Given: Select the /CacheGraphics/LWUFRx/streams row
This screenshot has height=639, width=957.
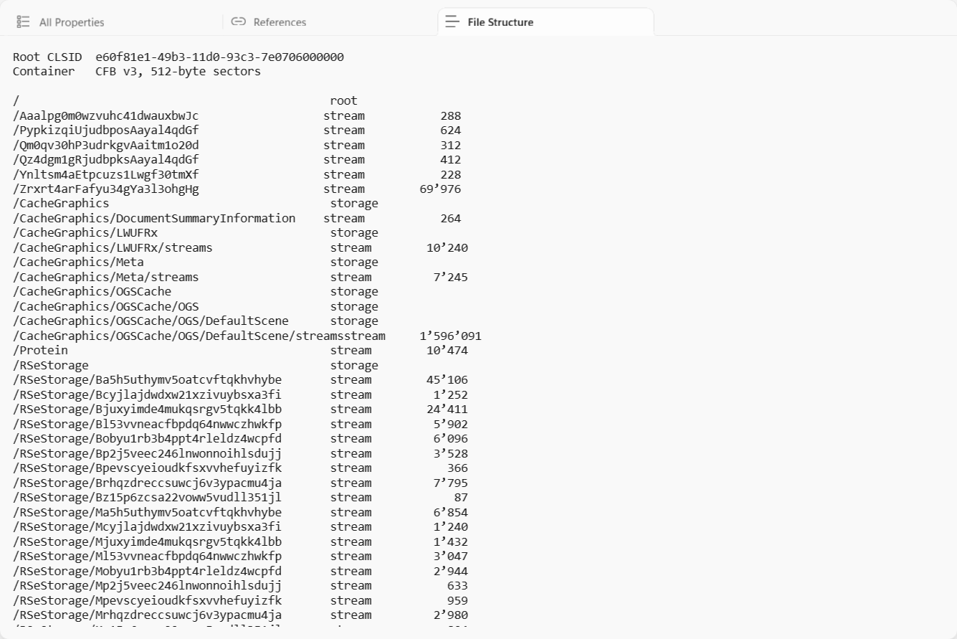Looking at the screenshot, I should point(240,248).
